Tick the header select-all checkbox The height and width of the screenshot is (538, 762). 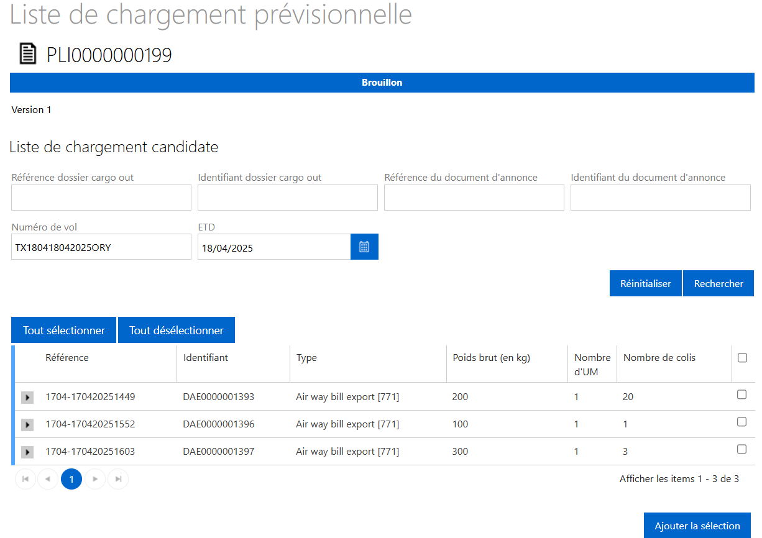pos(741,358)
